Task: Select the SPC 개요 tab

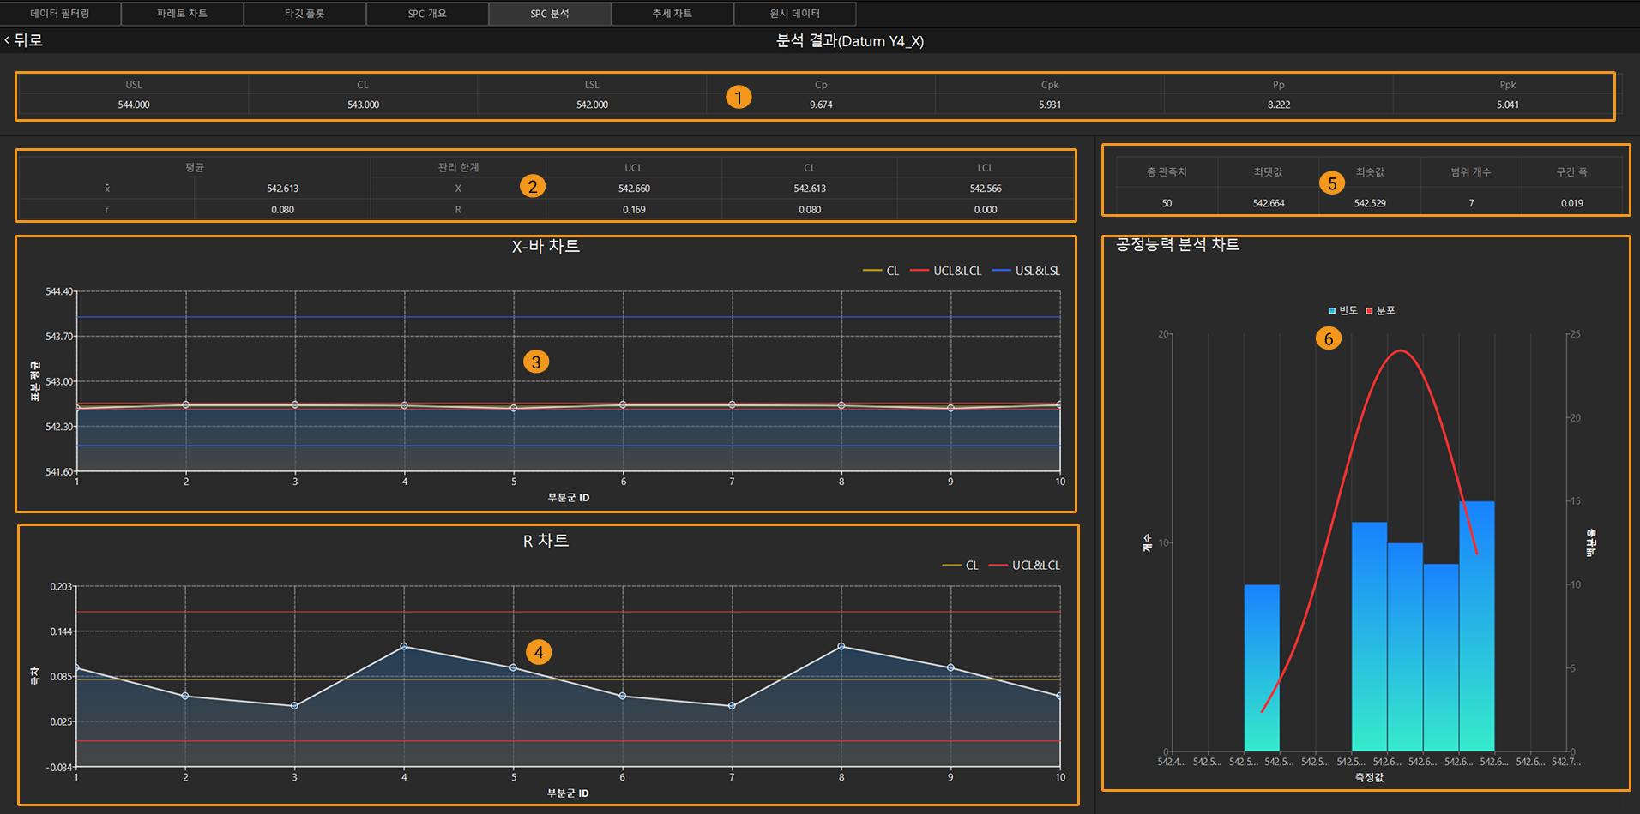Action: coord(427,14)
